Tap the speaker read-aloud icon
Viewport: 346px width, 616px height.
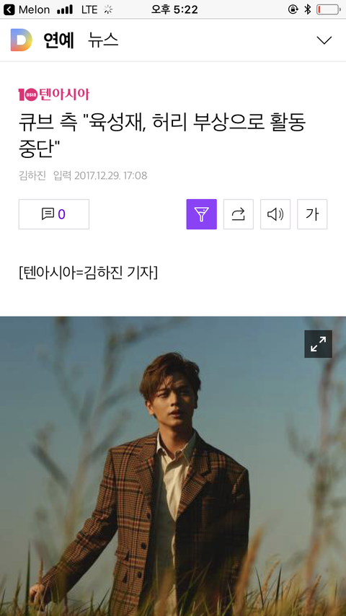tap(275, 214)
